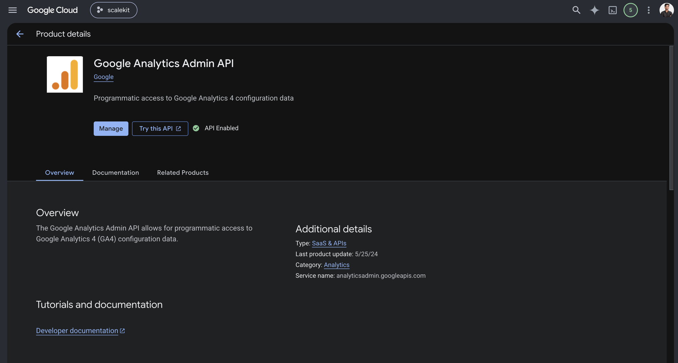
Task: Click the Manage button
Action: tap(111, 129)
